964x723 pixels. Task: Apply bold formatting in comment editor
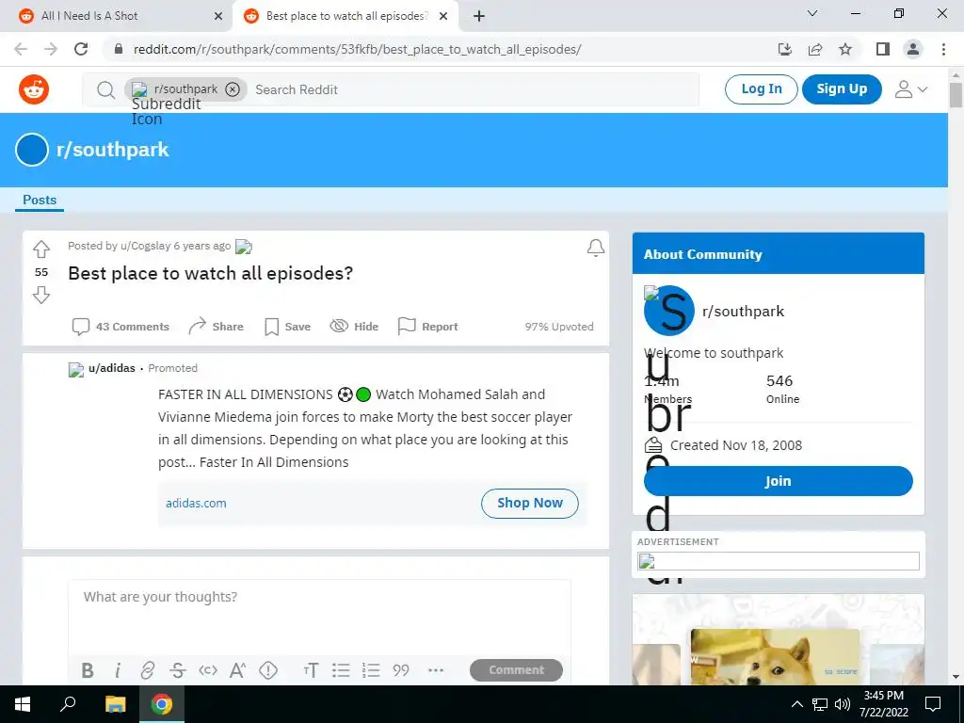coord(88,670)
